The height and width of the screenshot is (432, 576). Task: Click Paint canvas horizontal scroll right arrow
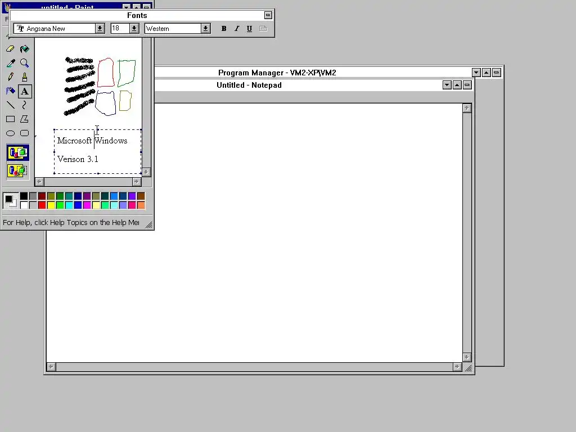[x=137, y=182]
